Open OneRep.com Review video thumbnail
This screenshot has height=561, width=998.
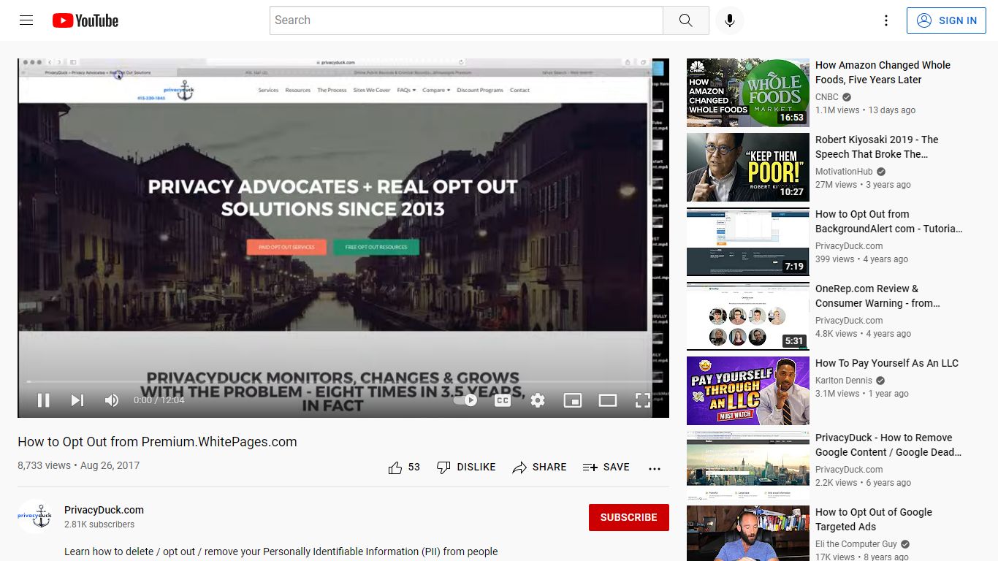(748, 316)
